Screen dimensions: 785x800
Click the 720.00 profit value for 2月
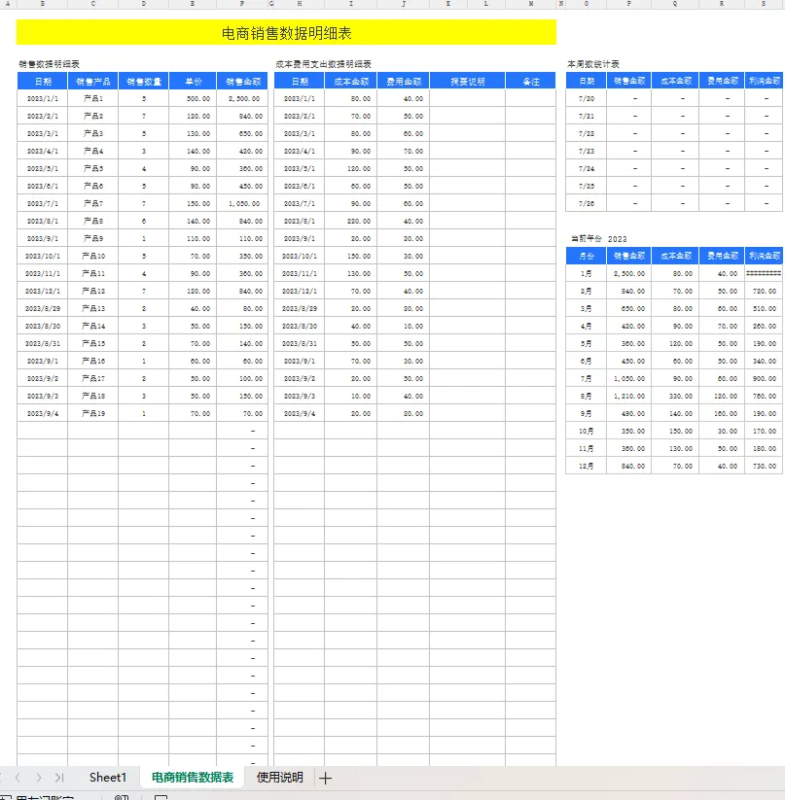pos(764,292)
